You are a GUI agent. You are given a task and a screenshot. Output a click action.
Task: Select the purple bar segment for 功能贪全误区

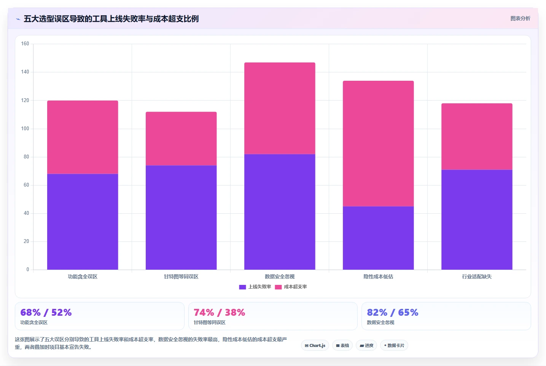coord(83,222)
